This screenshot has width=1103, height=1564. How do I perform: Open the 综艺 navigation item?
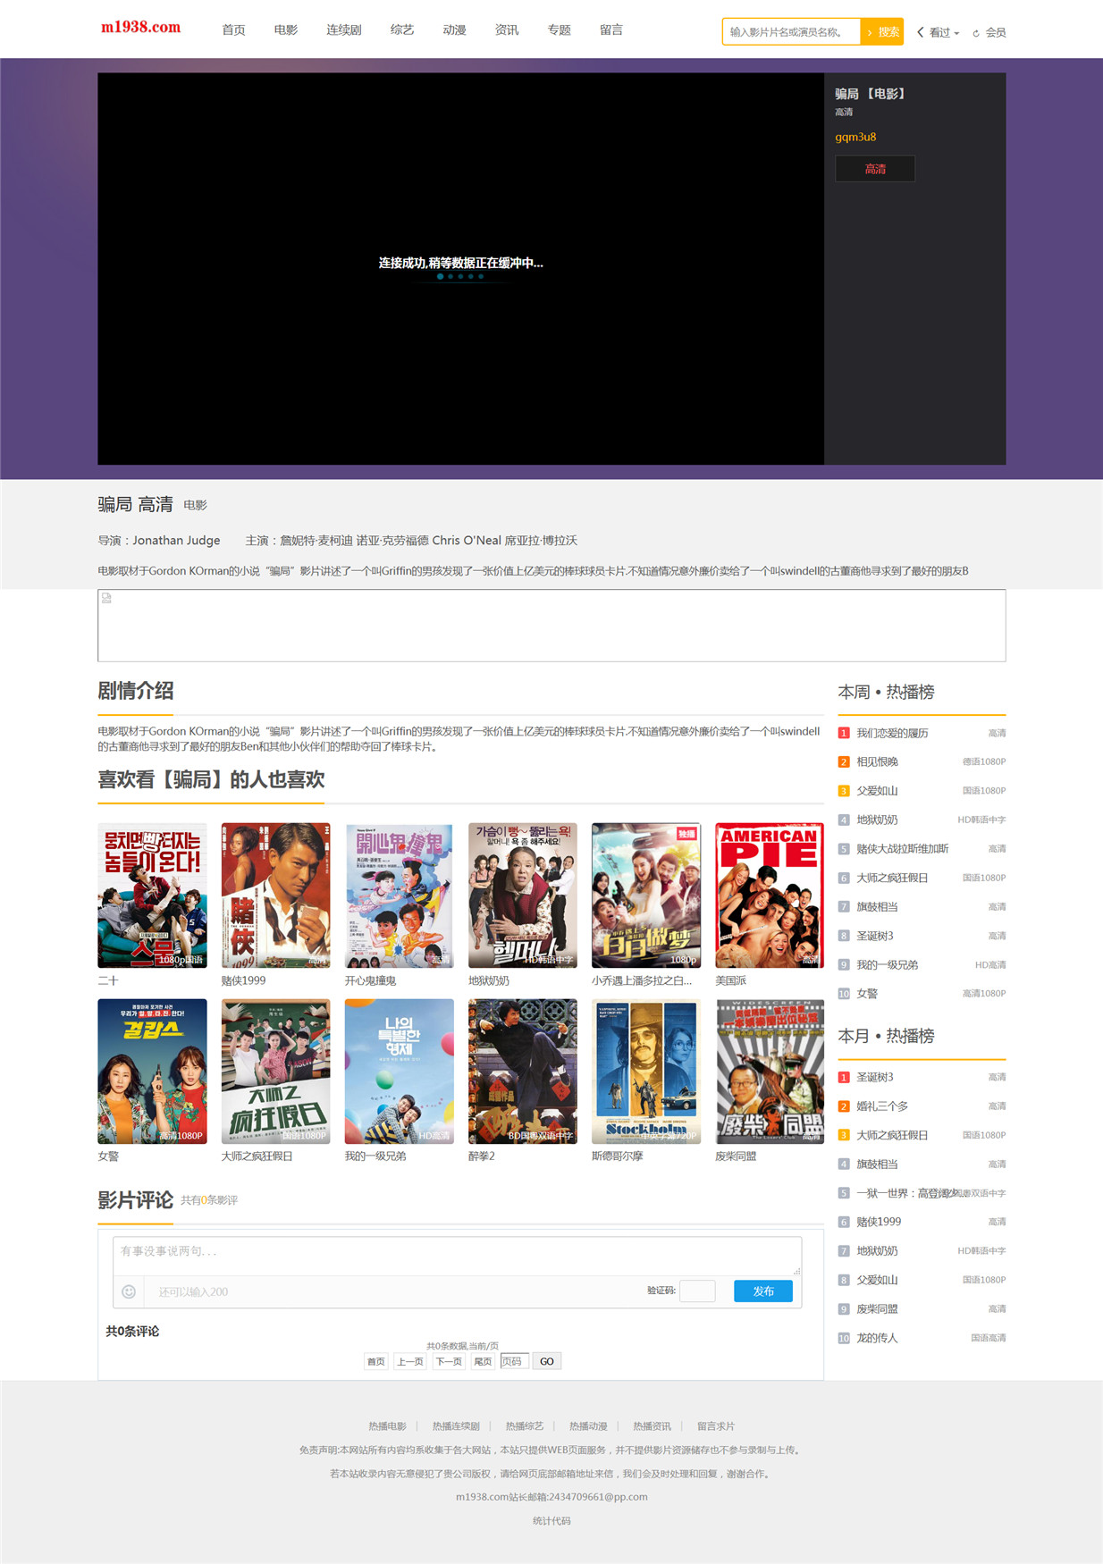(x=402, y=29)
